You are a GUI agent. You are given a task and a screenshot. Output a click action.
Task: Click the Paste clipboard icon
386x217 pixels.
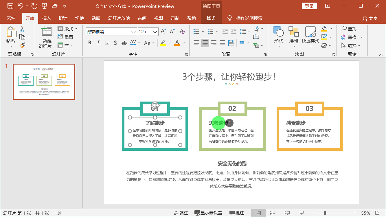click(11, 32)
